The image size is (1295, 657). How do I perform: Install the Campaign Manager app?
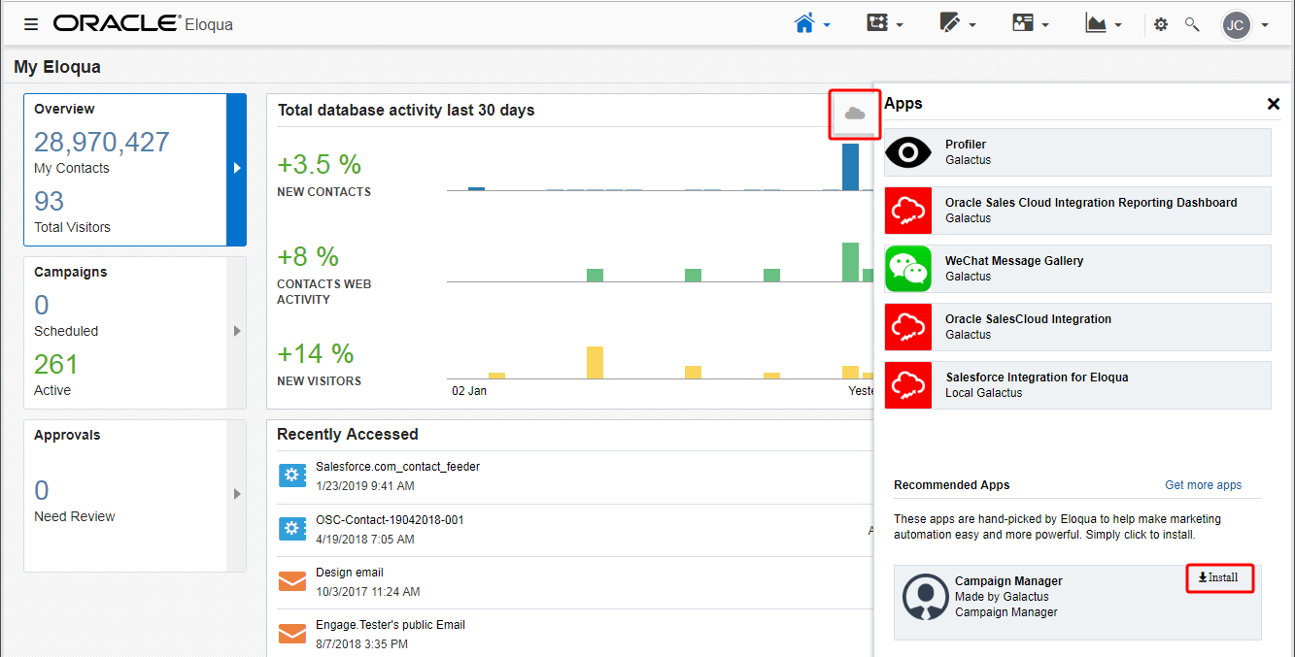pos(1219,577)
